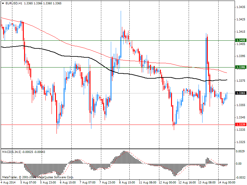Click the 1.3375 price scale value
The image size is (247, 185).
click(x=241, y=81)
